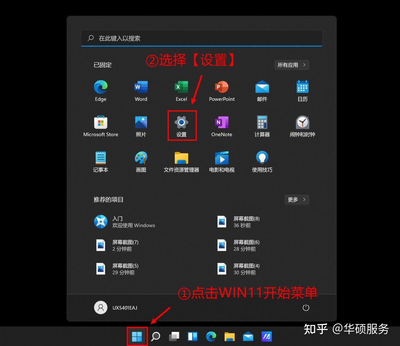Viewport: 400px width, 346px height.
Task: Open the UX5401EAJ user account
Action: pos(116,307)
